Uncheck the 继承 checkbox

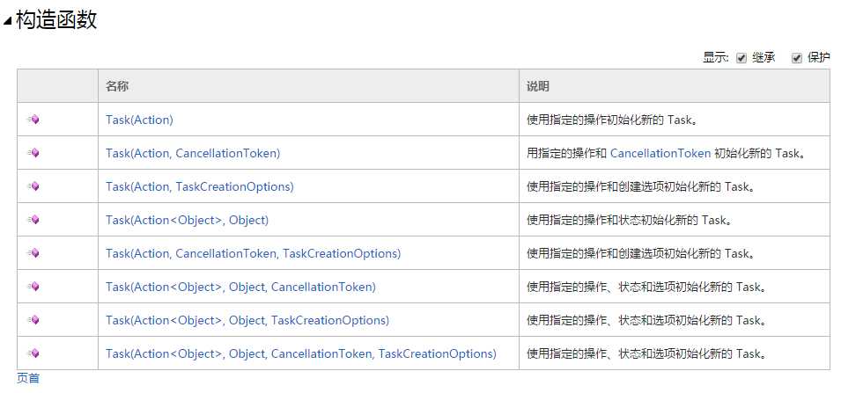741,58
